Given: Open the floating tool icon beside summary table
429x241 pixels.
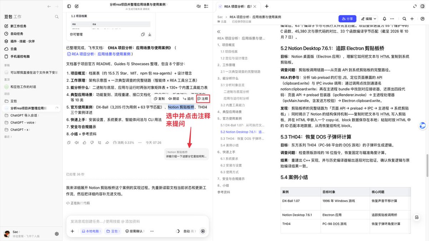Looking at the screenshot, I should (x=416, y=217).
